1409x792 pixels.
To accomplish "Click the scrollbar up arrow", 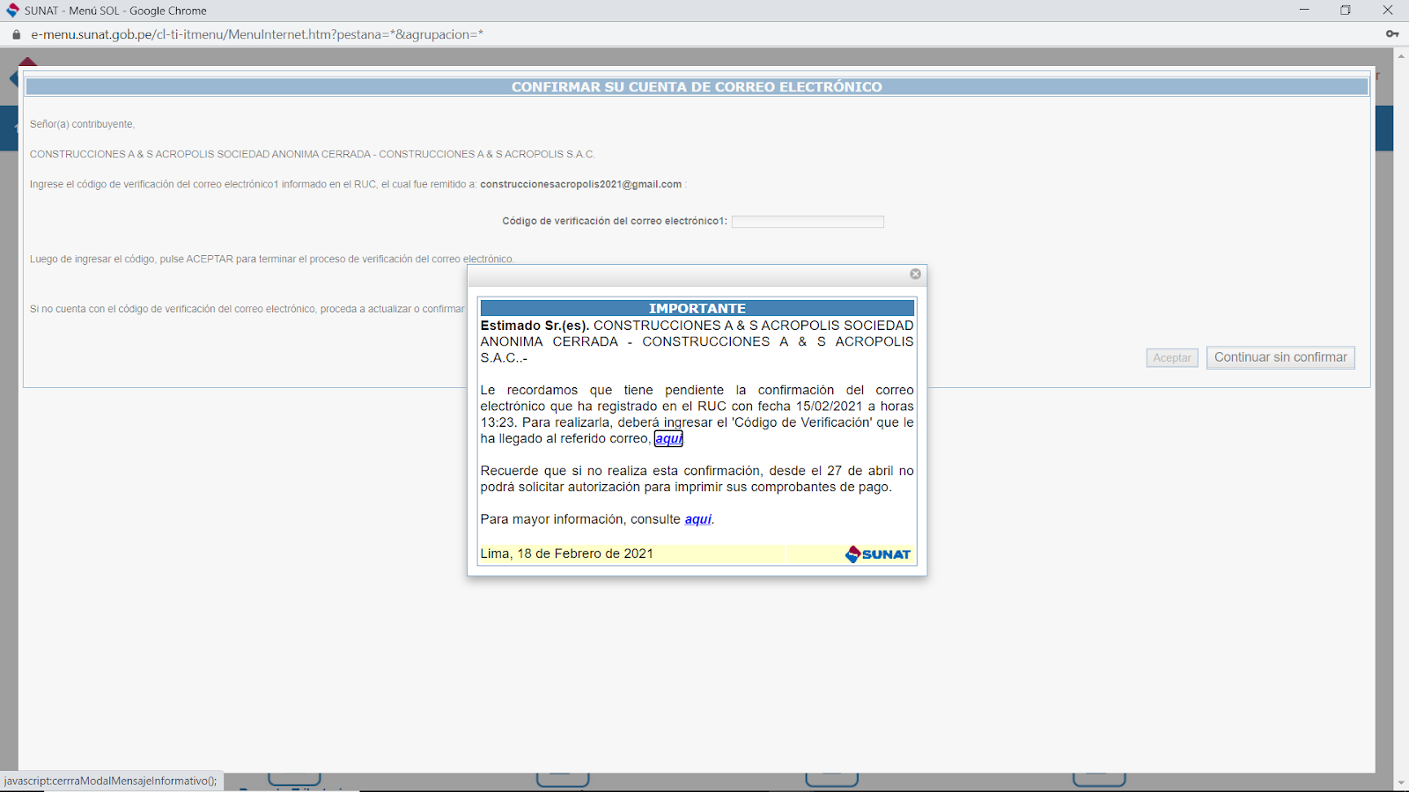I will [x=1401, y=55].
